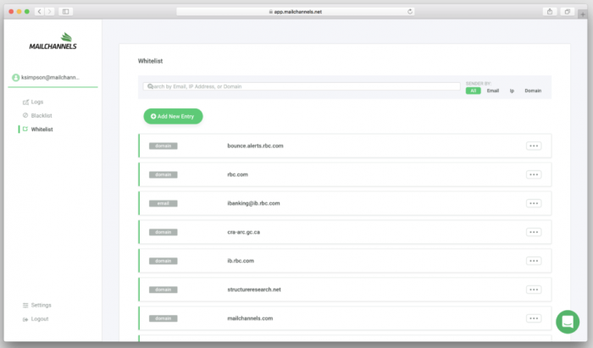This screenshot has height=348, width=593.
Task: Open the chat support bubble
Action: (x=568, y=322)
